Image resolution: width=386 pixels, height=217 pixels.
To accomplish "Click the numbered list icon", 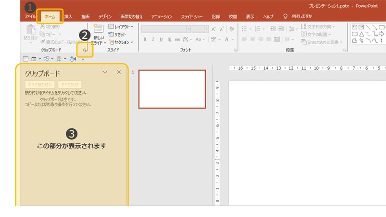I will (x=258, y=29).
